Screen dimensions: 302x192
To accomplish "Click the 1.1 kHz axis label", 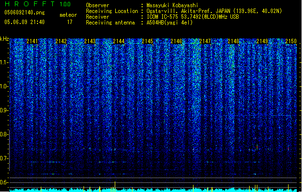I will [4, 62].
